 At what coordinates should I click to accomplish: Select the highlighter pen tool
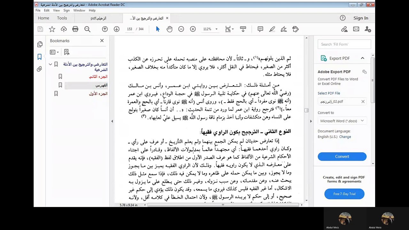click(272, 29)
